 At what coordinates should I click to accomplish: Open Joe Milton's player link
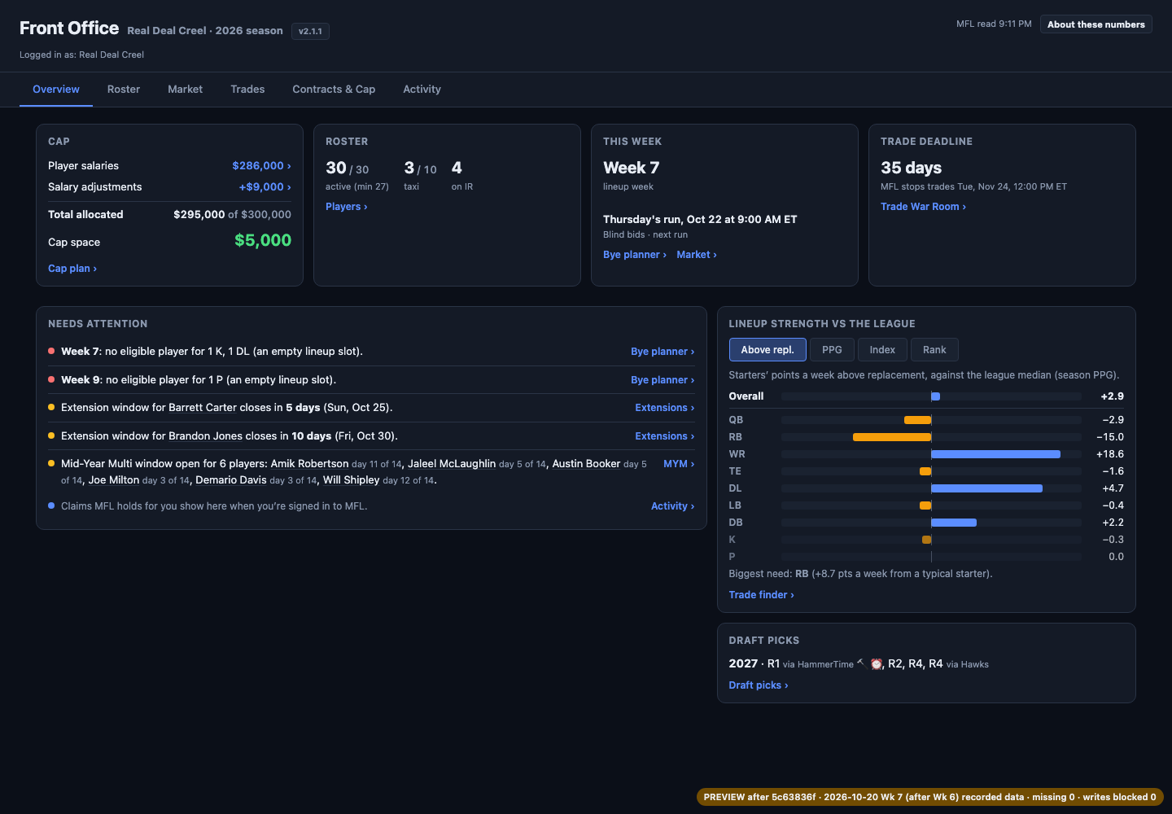click(114, 480)
